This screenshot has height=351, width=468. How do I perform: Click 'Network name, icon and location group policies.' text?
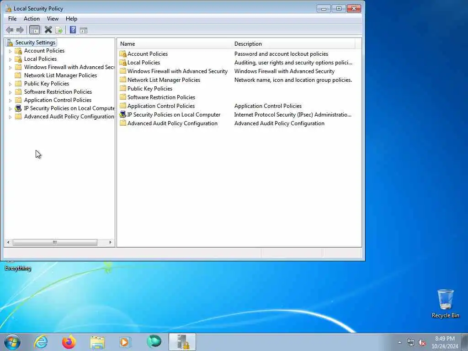pyautogui.click(x=293, y=80)
